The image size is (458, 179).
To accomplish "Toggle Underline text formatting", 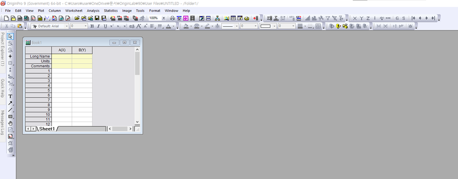I will [105, 26].
